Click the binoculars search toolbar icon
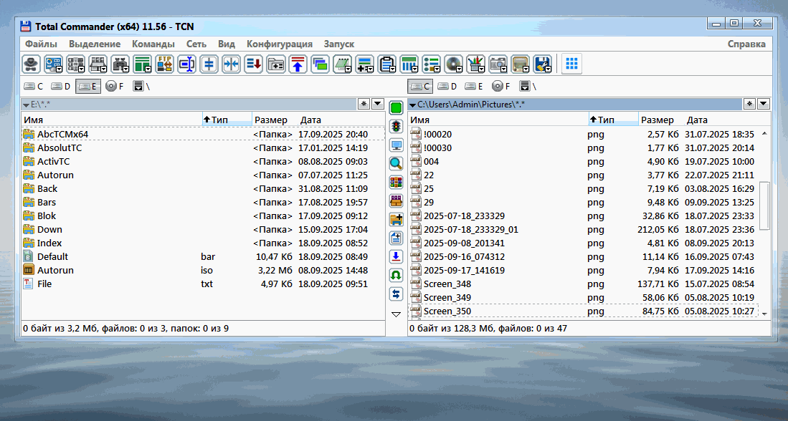 pos(120,64)
